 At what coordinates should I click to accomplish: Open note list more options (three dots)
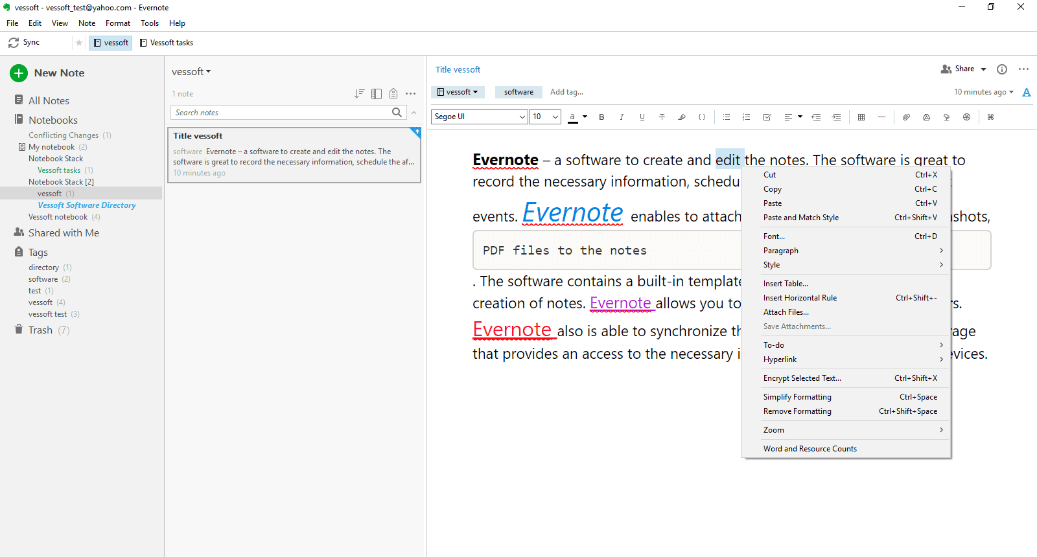[411, 94]
